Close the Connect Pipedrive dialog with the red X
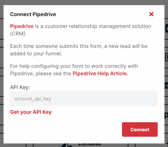The height and width of the screenshot is (147, 168). (x=151, y=14)
